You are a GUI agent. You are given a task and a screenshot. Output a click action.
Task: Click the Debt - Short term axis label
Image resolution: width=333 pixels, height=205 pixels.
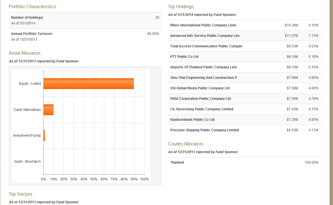point(28,162)
